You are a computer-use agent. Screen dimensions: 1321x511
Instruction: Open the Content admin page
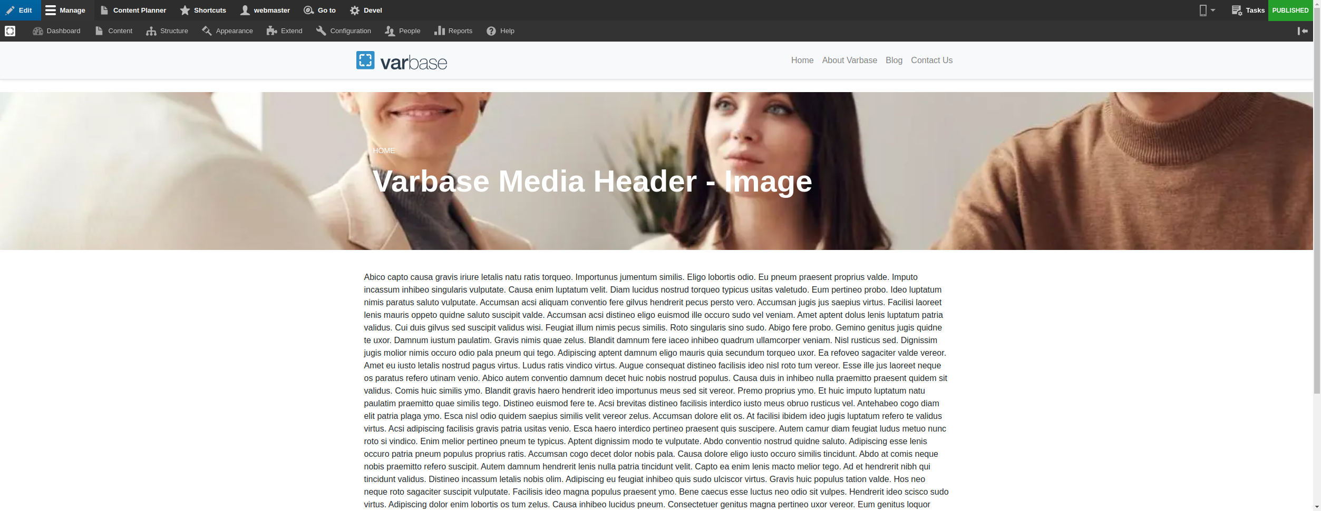click(114, 31)
